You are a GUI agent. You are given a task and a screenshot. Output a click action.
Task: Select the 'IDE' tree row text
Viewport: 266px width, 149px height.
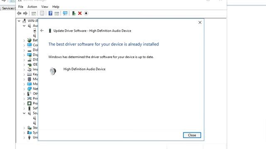click(35, 65)
